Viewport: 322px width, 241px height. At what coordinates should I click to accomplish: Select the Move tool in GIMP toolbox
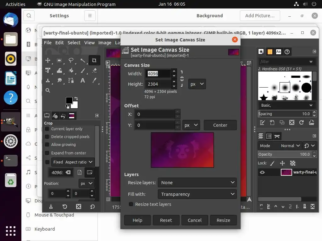48,61
